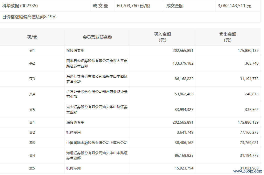Click 国泰君安证券 南京太平南路 branch name
264x175 pixels.
97,63
